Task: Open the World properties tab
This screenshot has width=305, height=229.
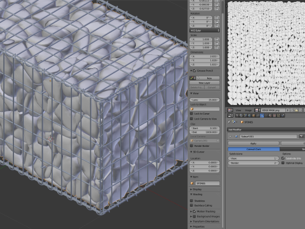Action: pos(250,115)
